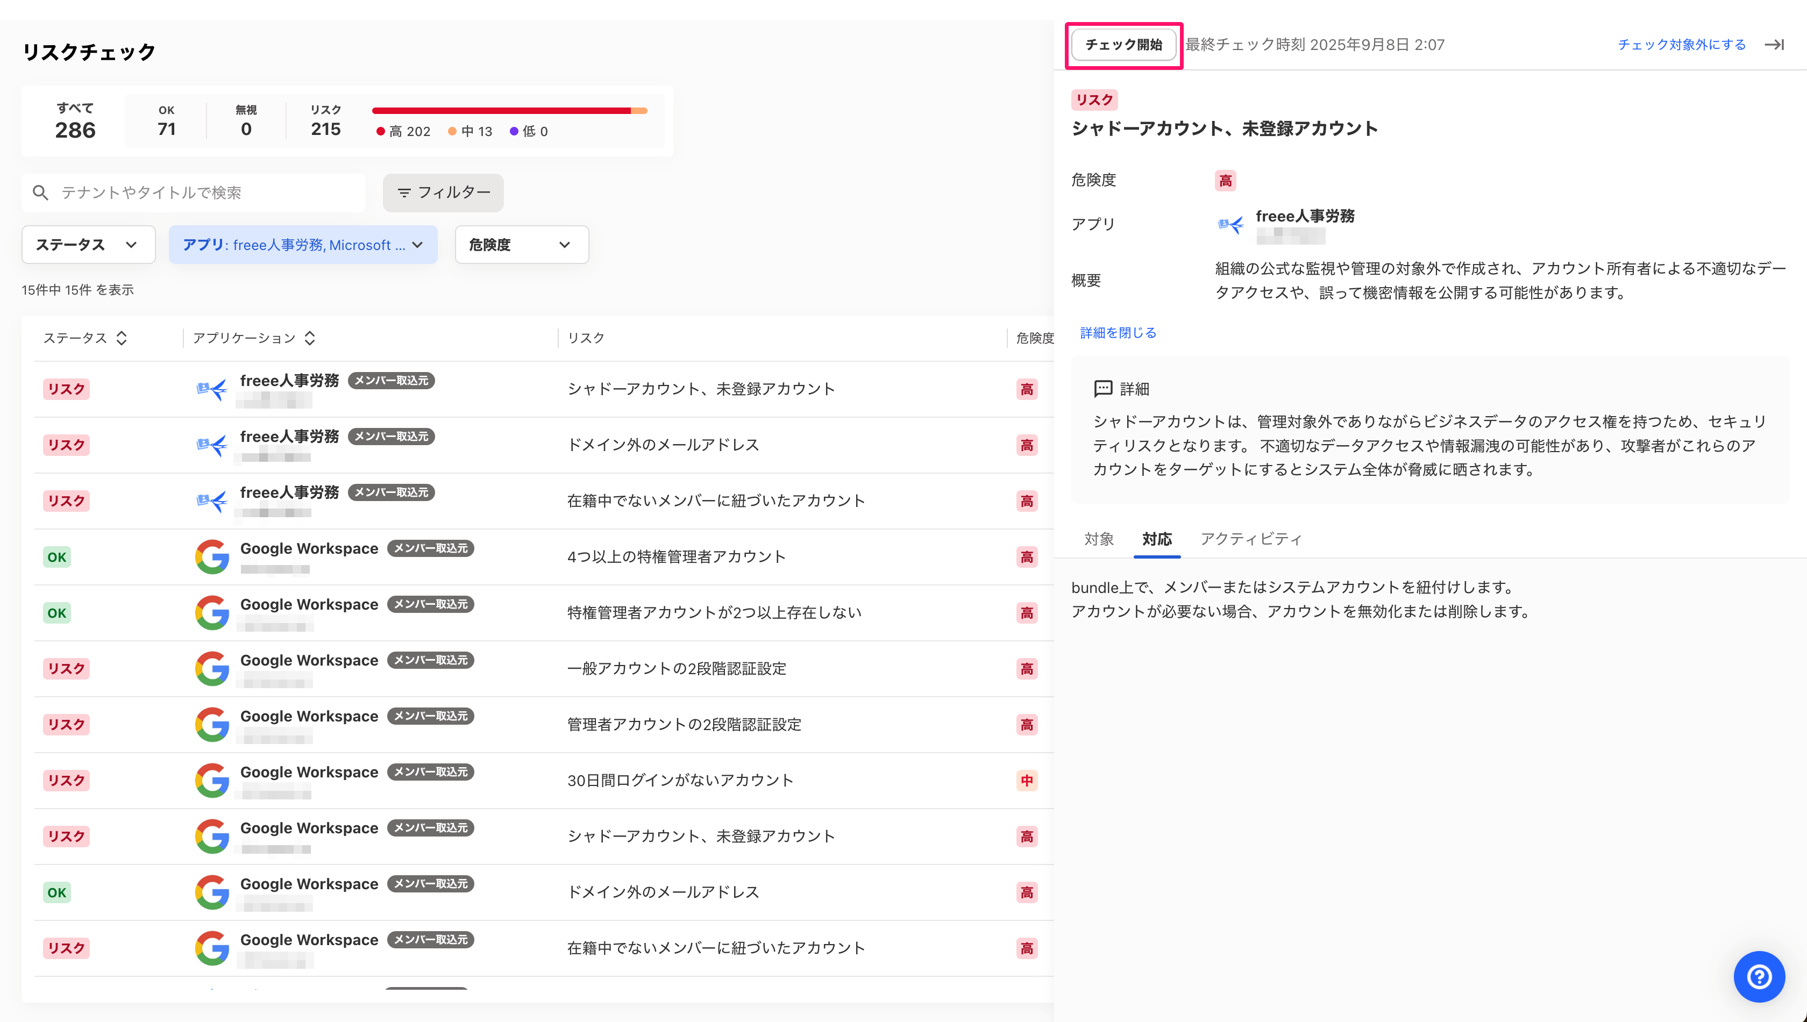Open the 危険度 dropdown filter

tap(522, 244)
